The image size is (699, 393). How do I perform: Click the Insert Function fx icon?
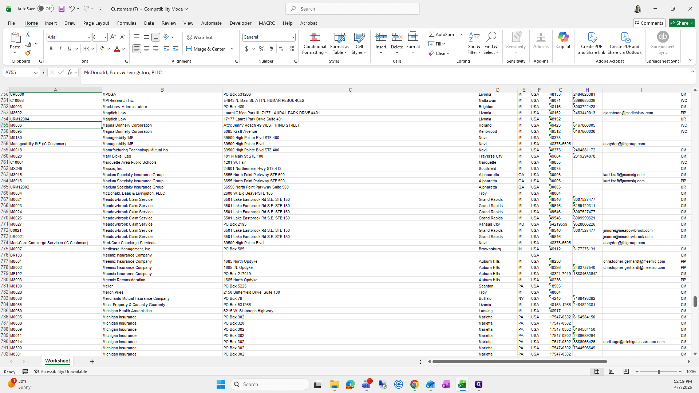tap(70, 72)
